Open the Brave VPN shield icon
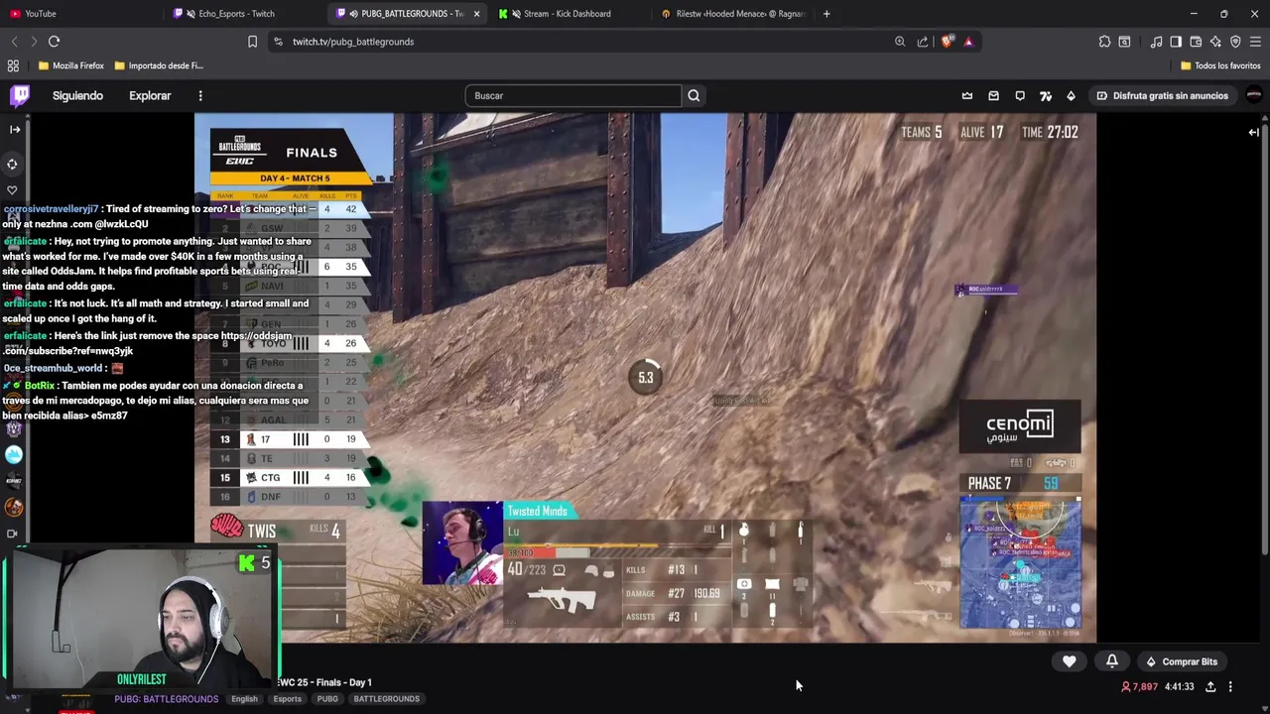 point(1235,42)
